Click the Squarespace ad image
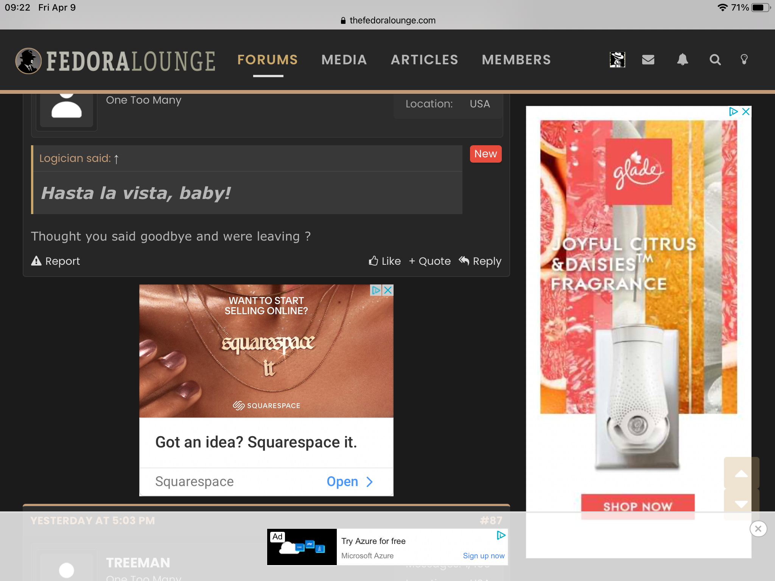Image resolution: width=775 pixels, height=581 pixels. click(x=266, y=351)
